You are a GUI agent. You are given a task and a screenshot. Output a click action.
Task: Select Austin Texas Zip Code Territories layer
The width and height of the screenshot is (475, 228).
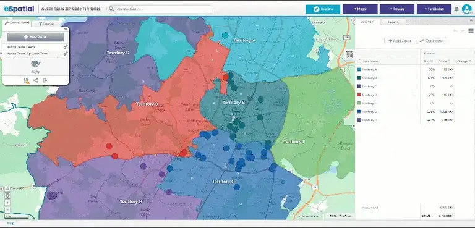28,54
